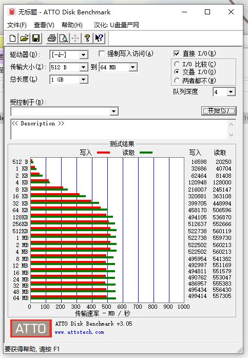This screenshot has height=358, width=248.
Task: Click the 512 B row label
Action: (20, 162)
